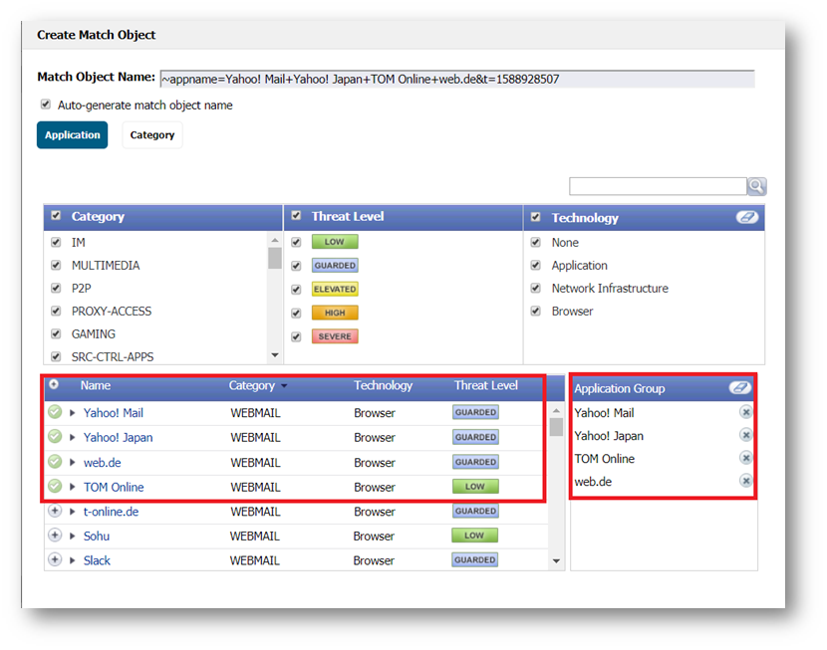Add t-online.de using its plus icon
827x650 pixels.
point(55,512)
